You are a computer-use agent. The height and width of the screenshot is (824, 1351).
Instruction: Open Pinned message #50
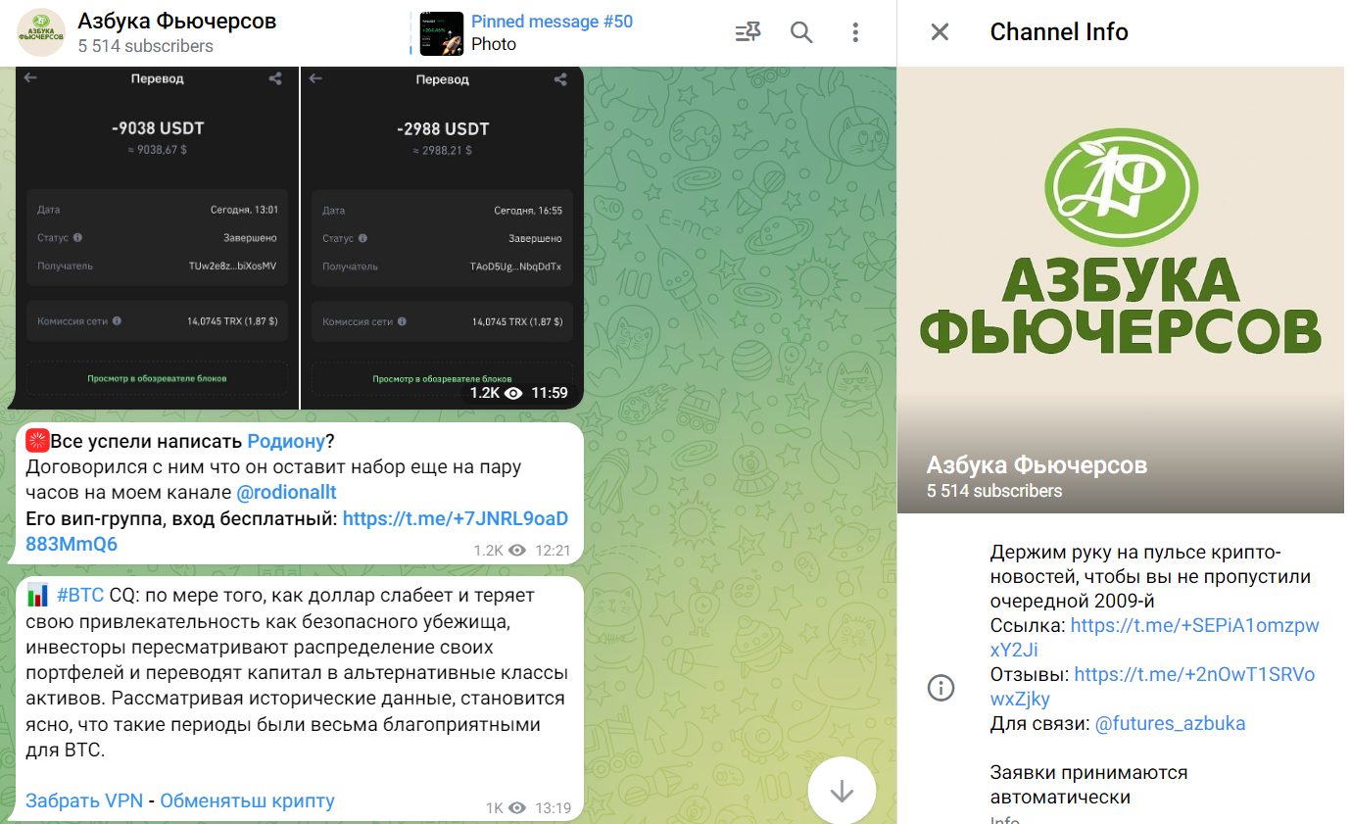(552, 22)
